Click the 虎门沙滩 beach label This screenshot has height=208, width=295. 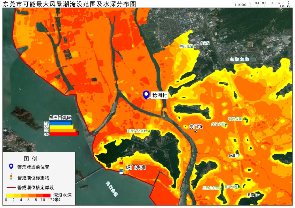point(135,167)
